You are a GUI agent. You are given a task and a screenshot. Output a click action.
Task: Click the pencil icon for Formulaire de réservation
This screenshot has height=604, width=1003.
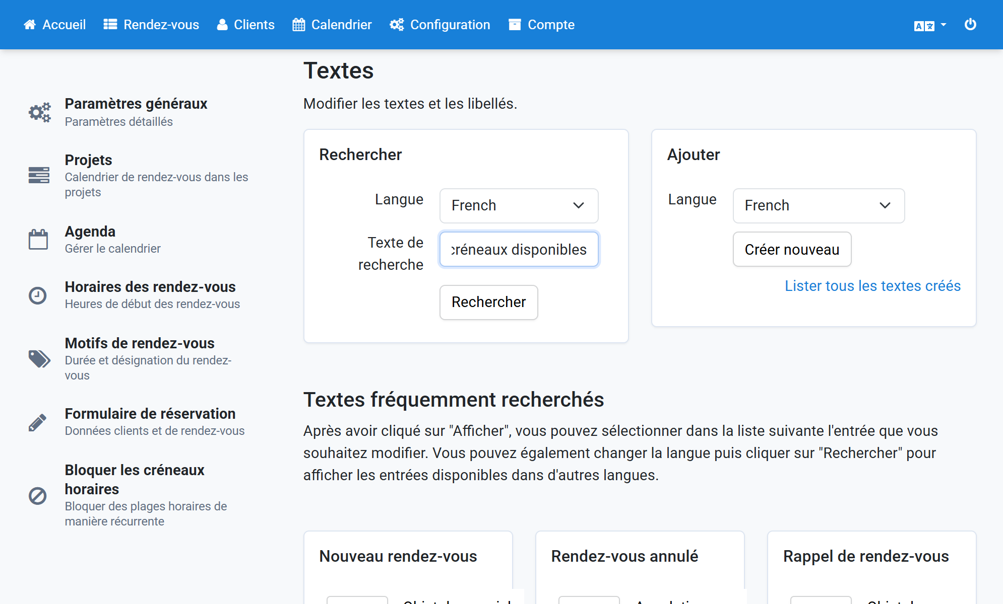(x=38, y=423)
